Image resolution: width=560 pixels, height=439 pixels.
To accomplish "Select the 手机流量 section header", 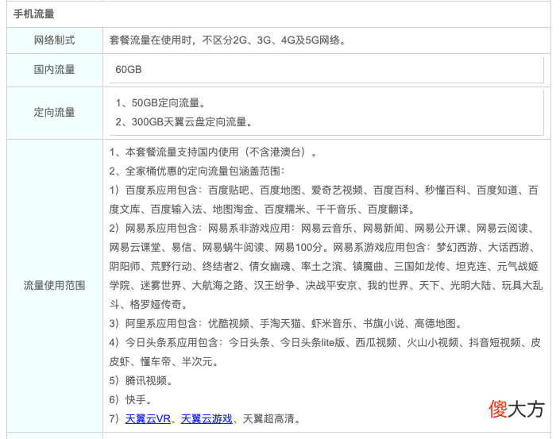I will point(33,14).
